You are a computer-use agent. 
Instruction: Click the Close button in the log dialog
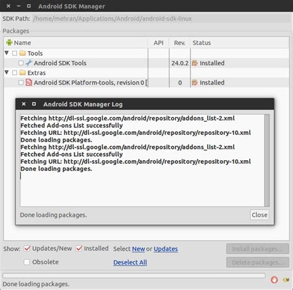pos(260,215)
